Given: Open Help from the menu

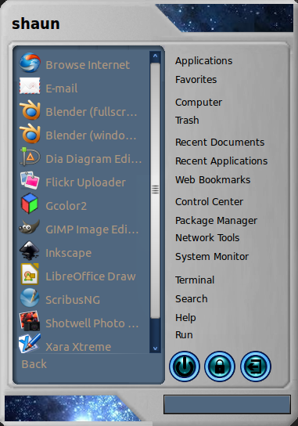Looking at the screenshot, I should tap(185, 318).
